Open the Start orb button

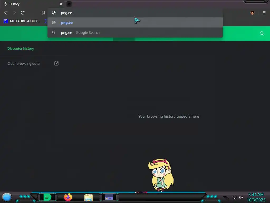click(7, 197)
